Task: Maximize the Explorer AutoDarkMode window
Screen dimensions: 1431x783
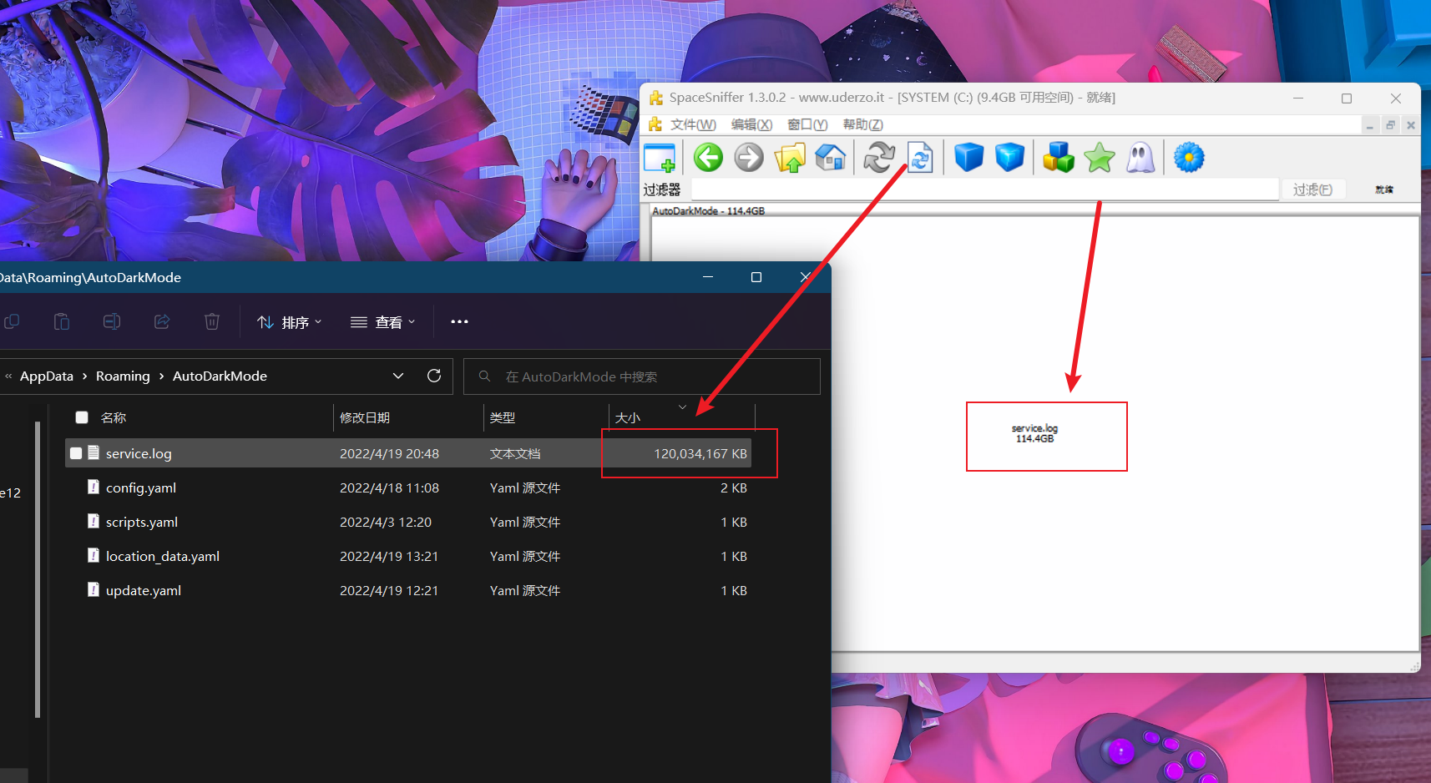Action: 756,277
